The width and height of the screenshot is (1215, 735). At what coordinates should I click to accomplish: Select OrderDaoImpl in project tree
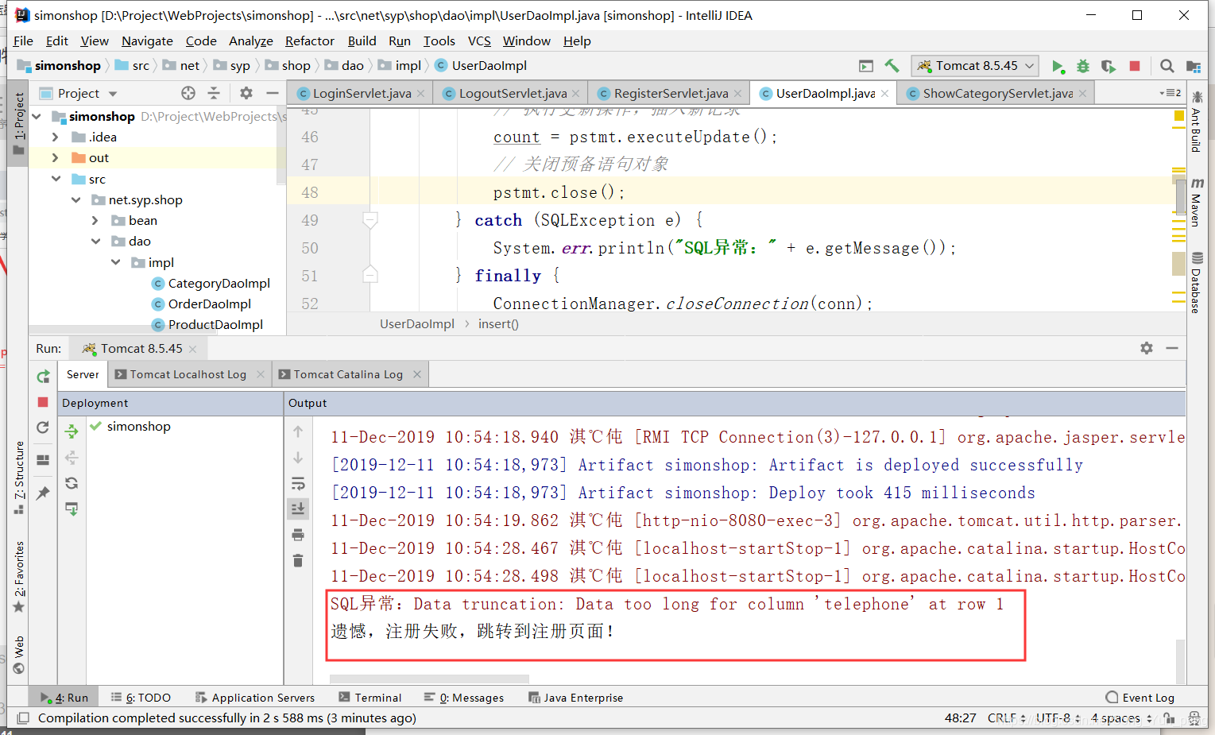tap(210, 304)
